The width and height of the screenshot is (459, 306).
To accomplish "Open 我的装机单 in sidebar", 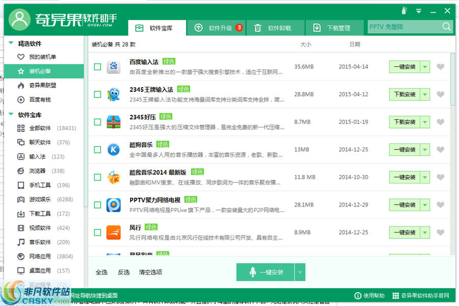I will (x=44, y=57).
